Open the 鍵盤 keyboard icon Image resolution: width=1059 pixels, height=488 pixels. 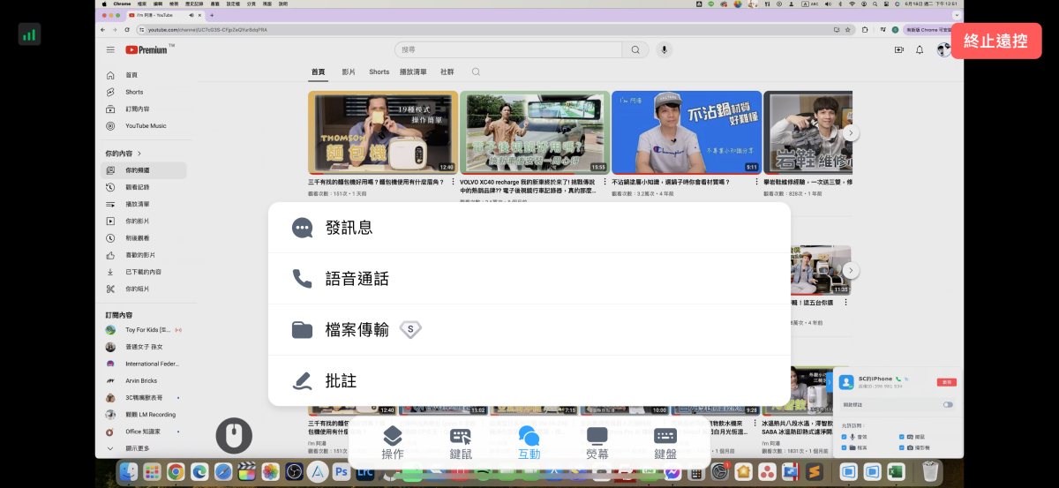(x=665, y=442)
